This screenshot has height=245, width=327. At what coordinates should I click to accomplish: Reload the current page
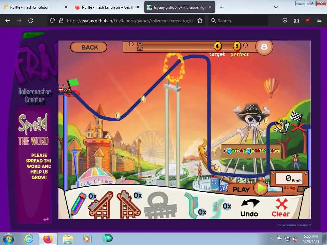pos(31,21)
